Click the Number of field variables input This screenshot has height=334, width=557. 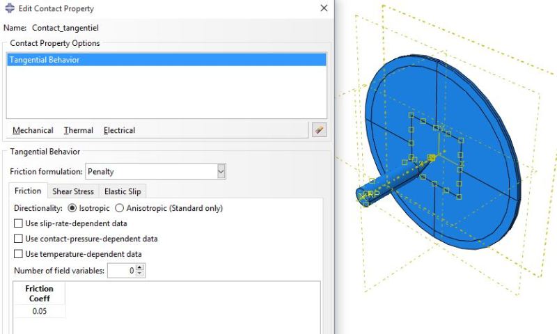coord(122,271)
